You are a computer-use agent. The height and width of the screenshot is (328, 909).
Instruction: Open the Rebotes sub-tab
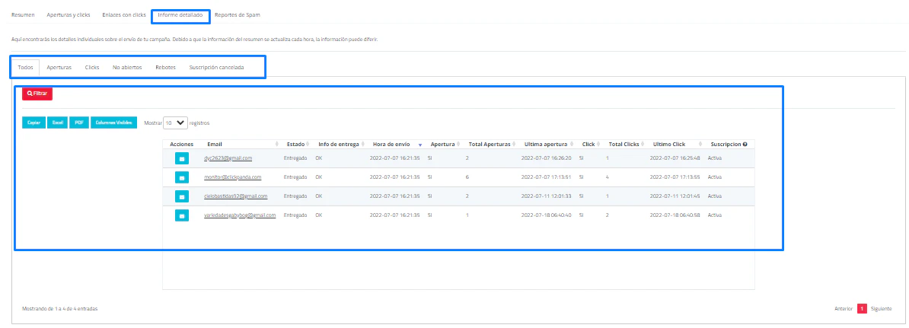(x=166, y=67)
